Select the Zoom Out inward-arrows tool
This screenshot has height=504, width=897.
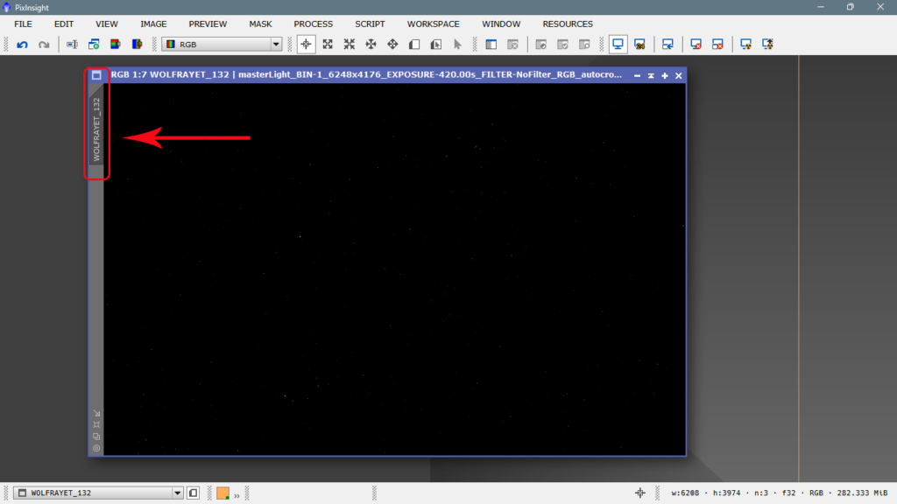[x=350, y=45]
